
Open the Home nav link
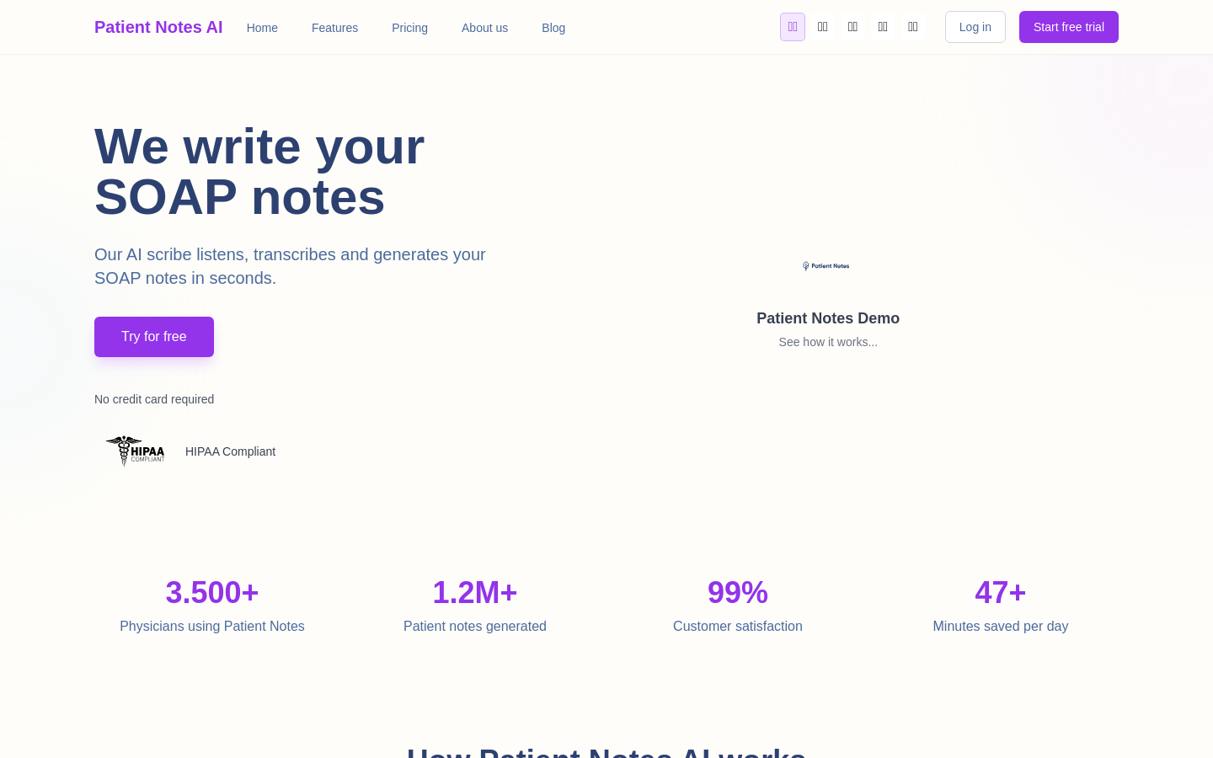click(x=262, y=28)
